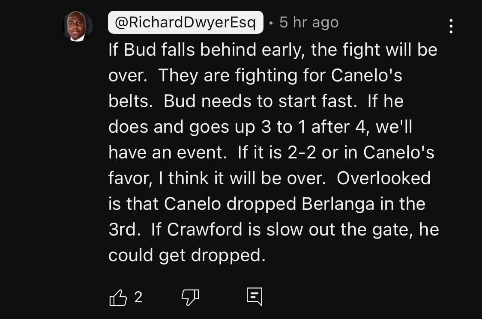Open the three-dot comment options menu
The image size is (482, 319).
point(451,26)
